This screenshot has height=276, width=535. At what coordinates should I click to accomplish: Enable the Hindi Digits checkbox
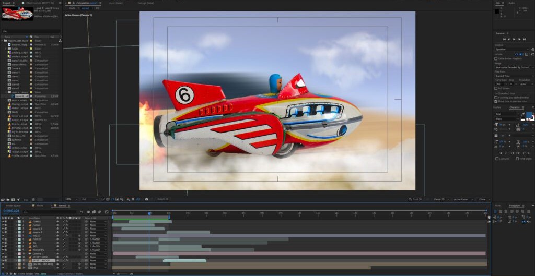[517, 159]
